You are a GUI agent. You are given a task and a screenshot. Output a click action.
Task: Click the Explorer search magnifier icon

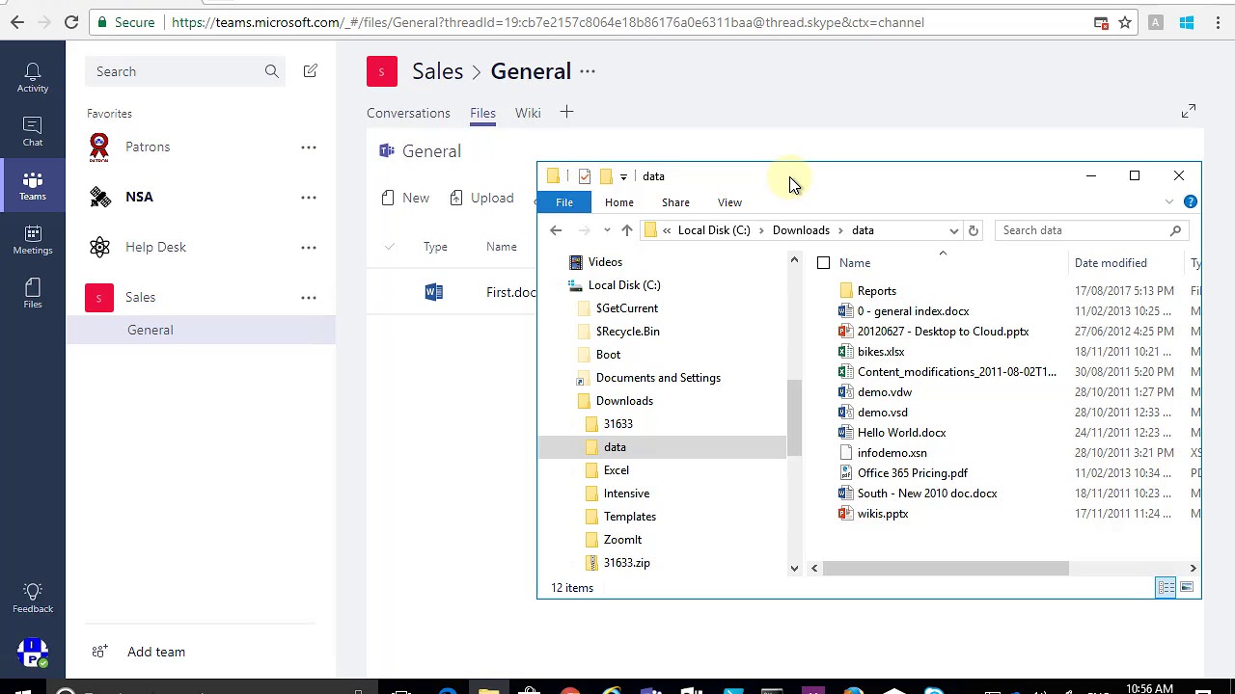(1175, 230)
